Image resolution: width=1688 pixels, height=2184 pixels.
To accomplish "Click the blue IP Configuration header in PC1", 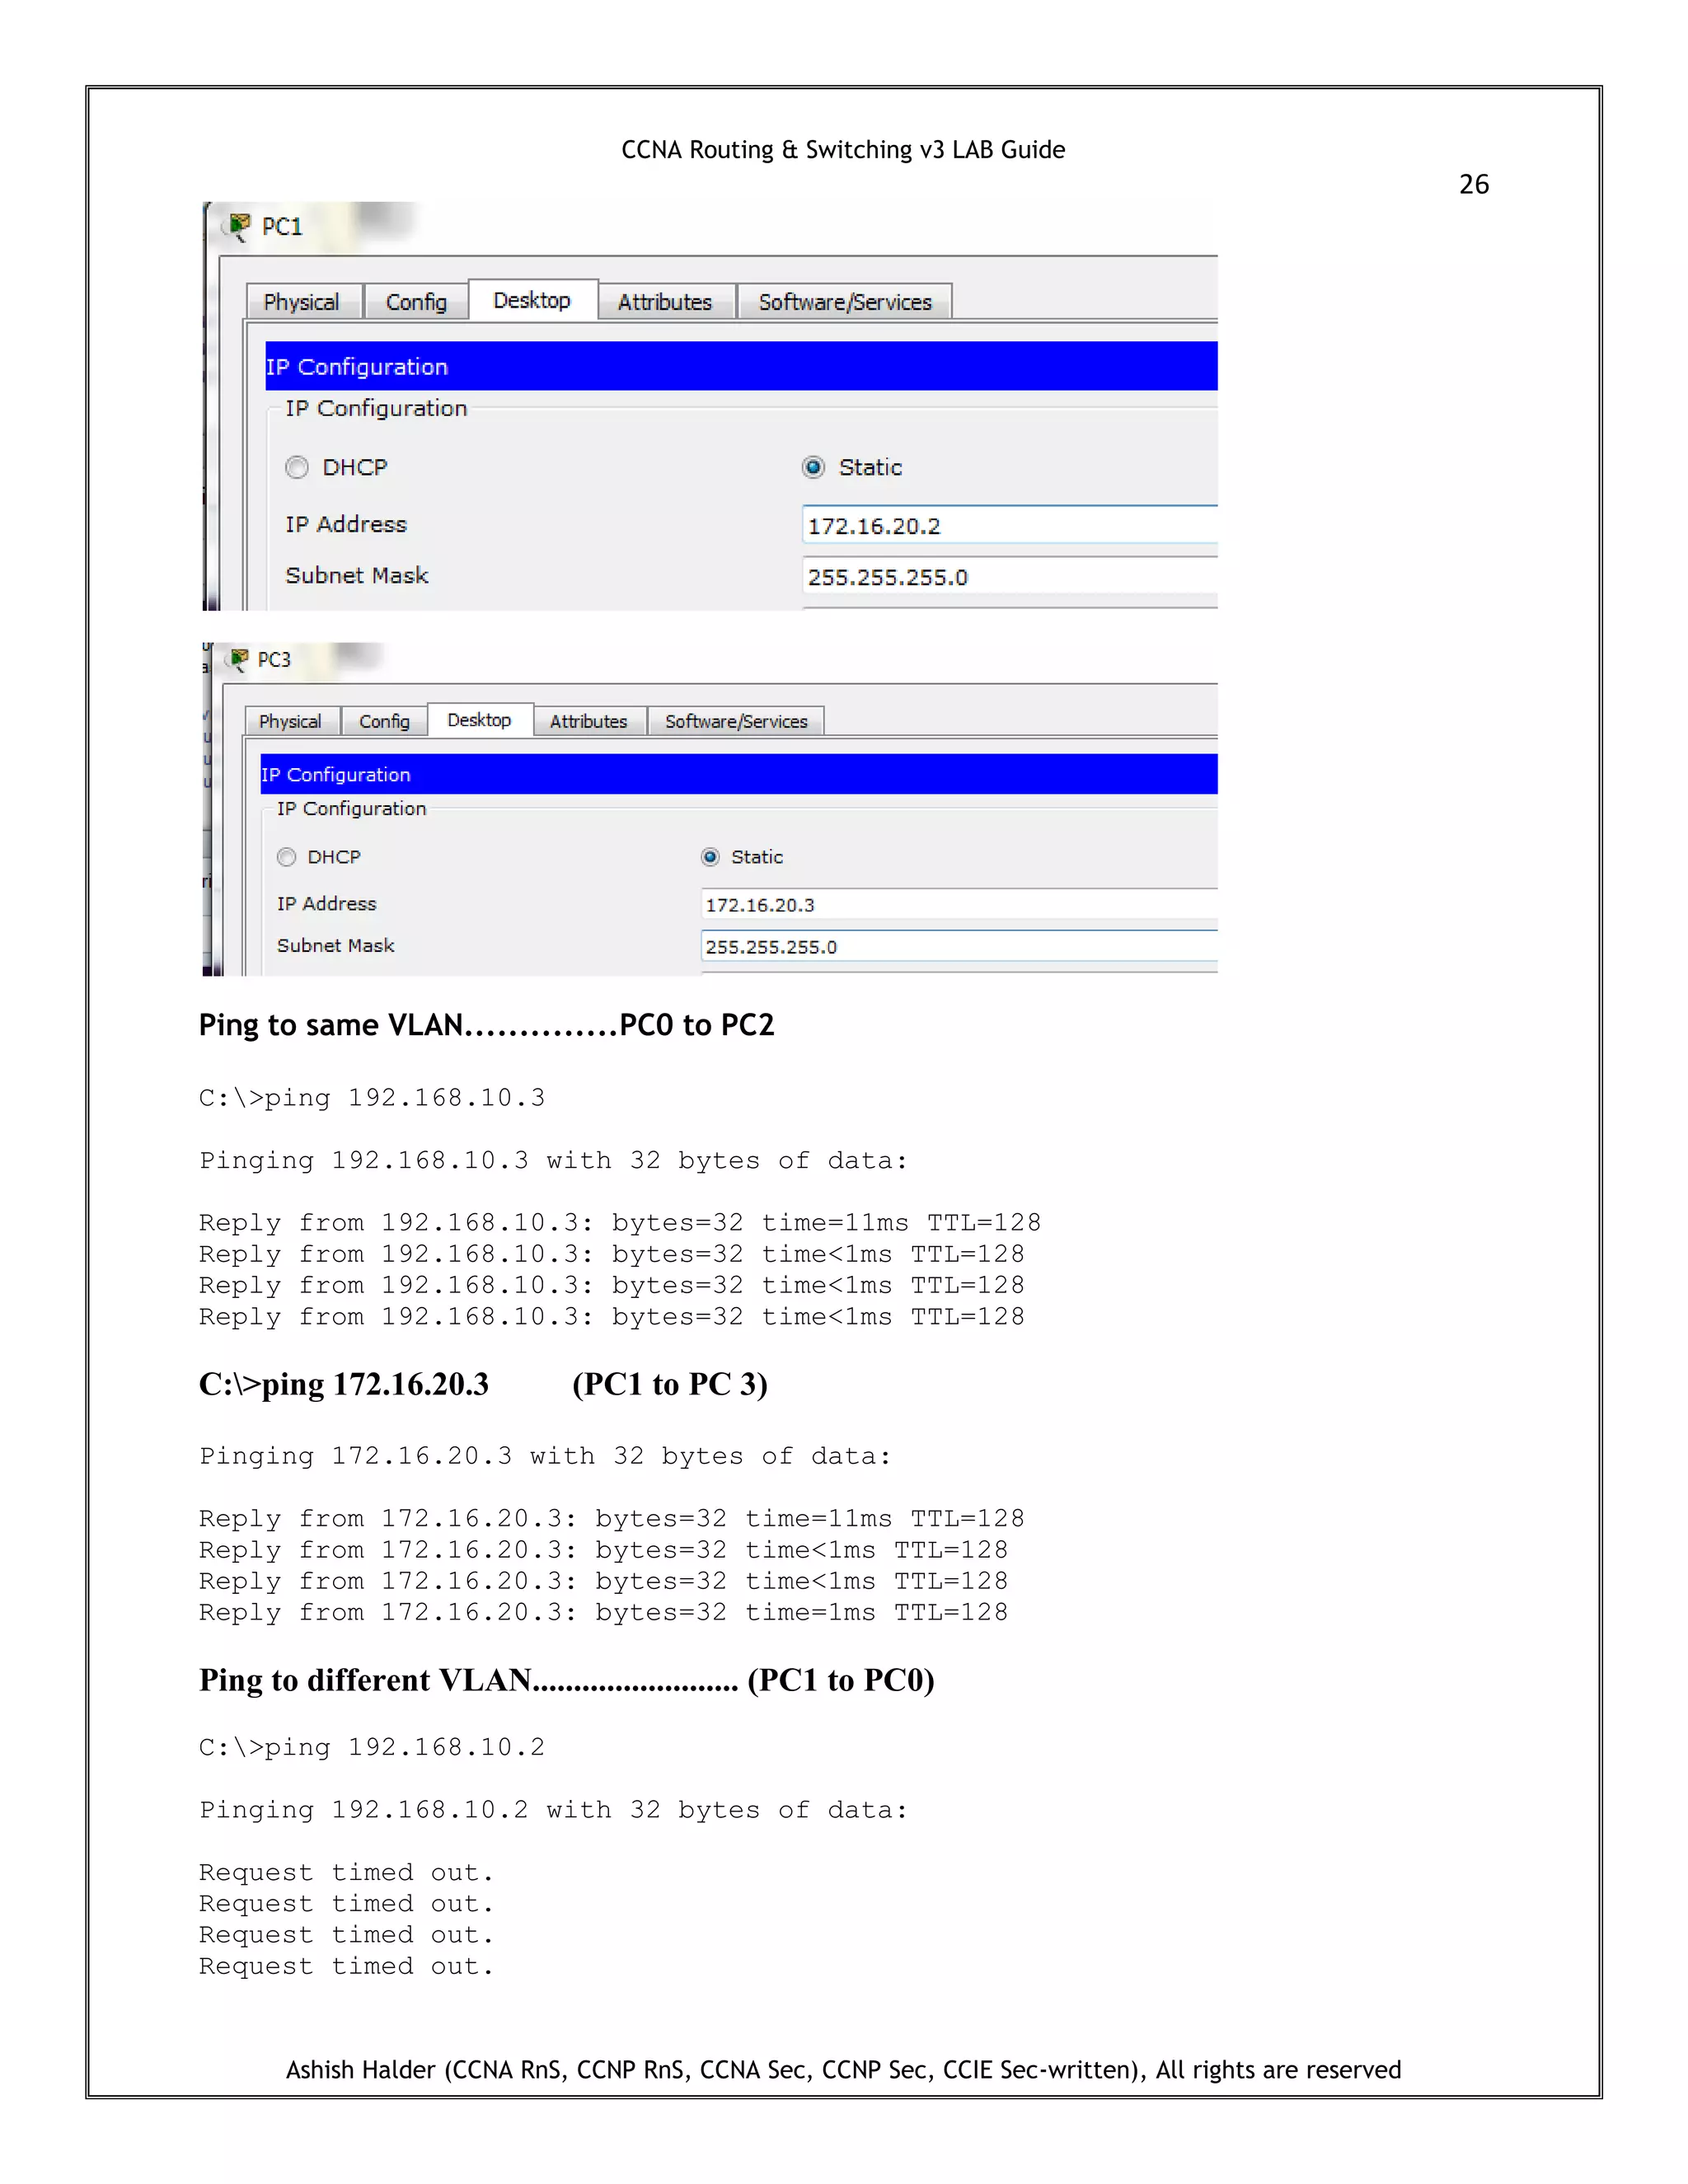I will 741,366.
